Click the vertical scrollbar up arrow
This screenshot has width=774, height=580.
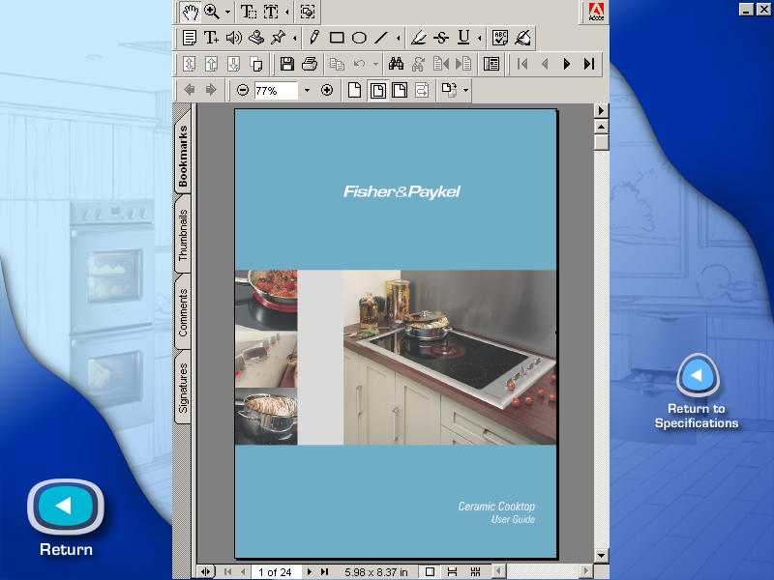click(601, 127)
